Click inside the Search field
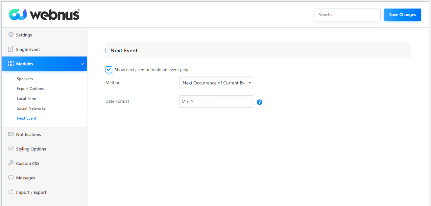This screenshot has width=431, height=206. [347, 14]
